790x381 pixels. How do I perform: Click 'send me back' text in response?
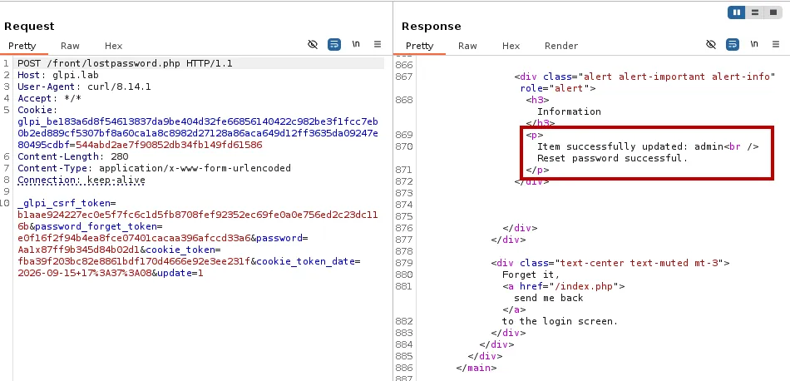pos(548,297)
